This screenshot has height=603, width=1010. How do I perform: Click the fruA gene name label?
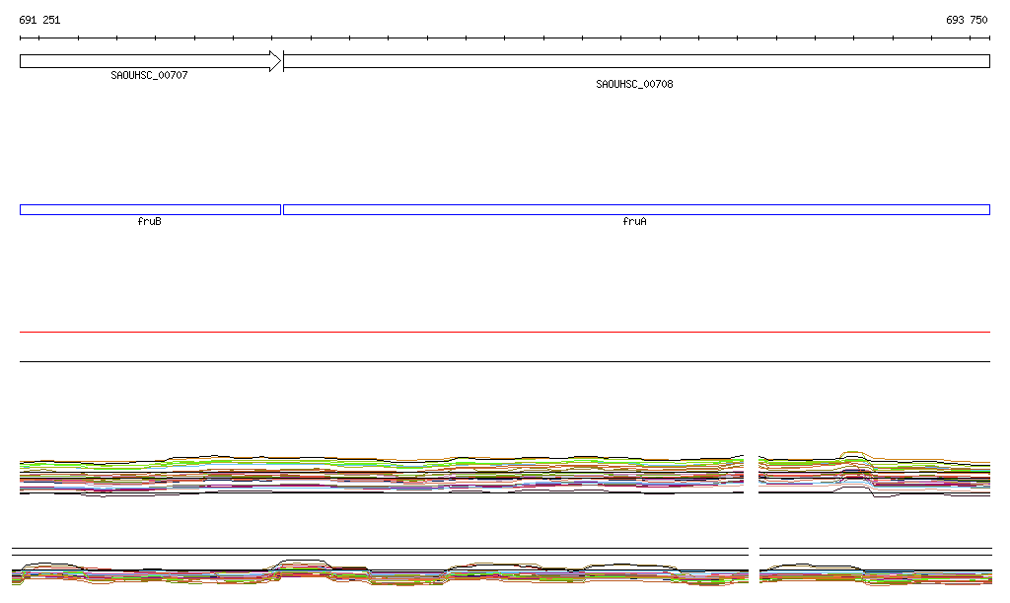634,222
